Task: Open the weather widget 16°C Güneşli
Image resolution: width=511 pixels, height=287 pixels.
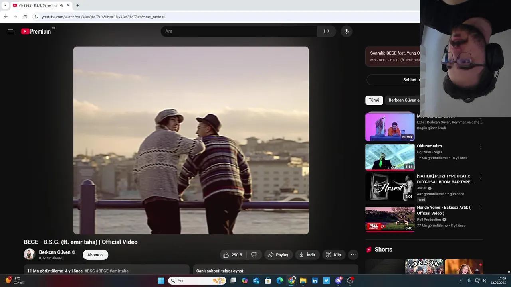Action: coord(15,281)
